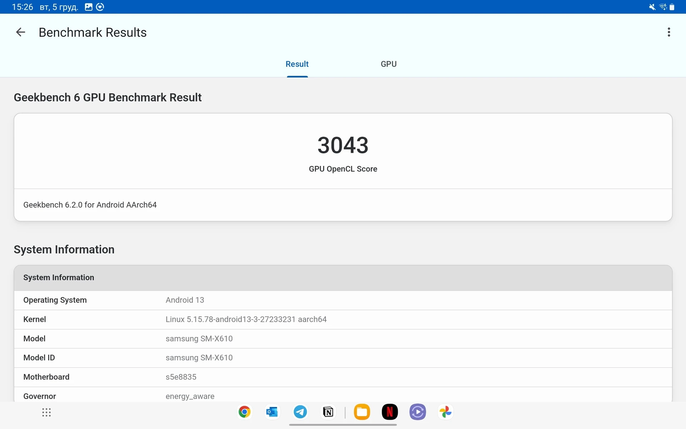This screenshot has height=429, width=686.
Task: Switch to the GPU tab
Action: point(388,64)
